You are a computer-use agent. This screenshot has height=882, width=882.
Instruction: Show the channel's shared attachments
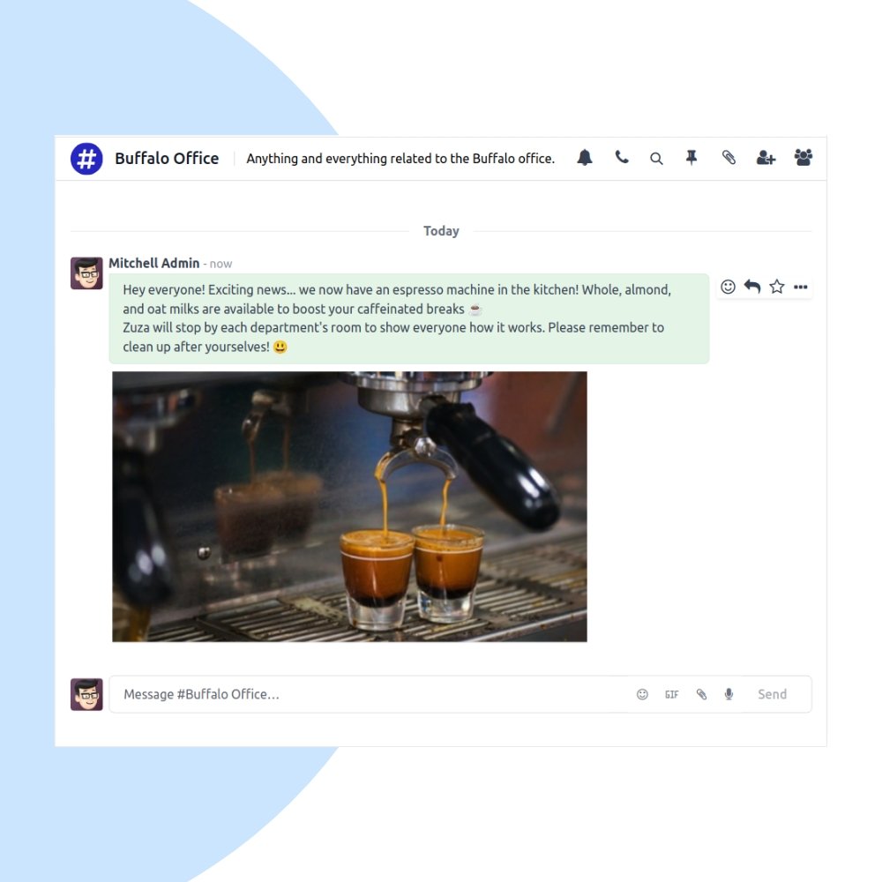tap(729, 158)
